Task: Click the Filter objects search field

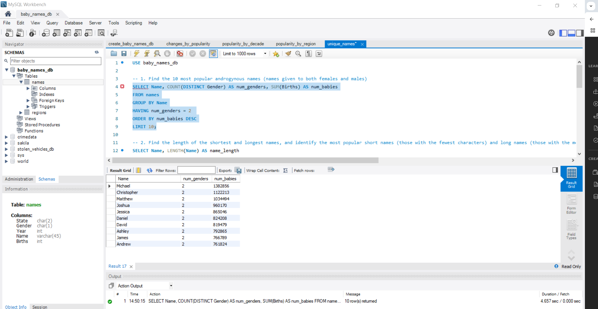Action: pyautogui.click(x=56, y=61)
